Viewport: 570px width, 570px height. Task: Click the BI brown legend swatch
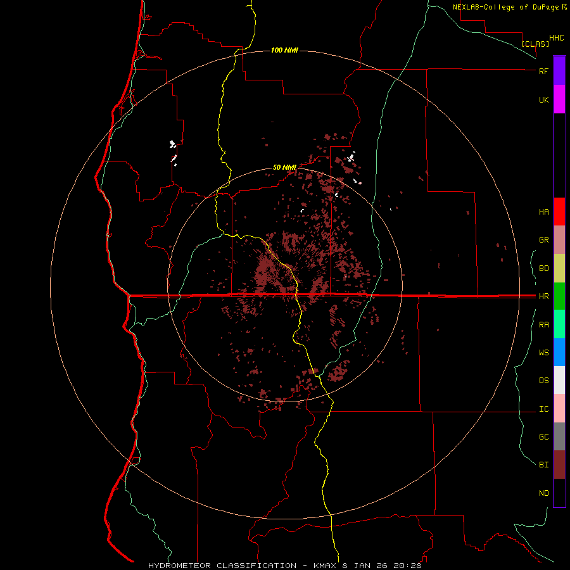559,465
